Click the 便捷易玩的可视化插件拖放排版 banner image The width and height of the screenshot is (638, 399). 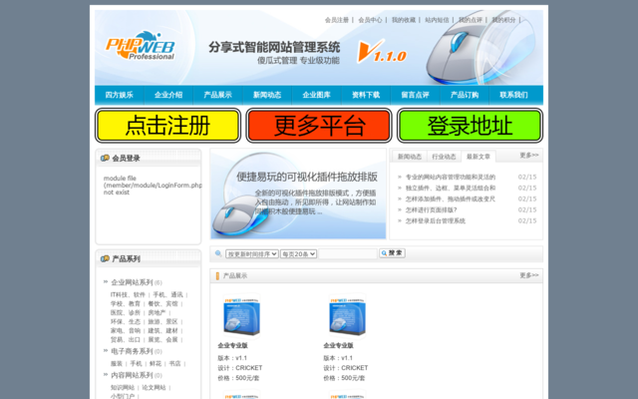click(x=298, y=194)
